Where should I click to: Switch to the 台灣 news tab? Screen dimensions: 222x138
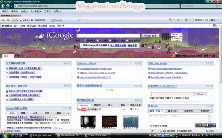pos(35,113)
